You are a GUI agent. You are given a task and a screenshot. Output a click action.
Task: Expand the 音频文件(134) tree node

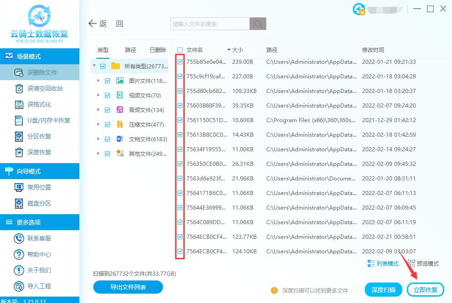[99, 110]
